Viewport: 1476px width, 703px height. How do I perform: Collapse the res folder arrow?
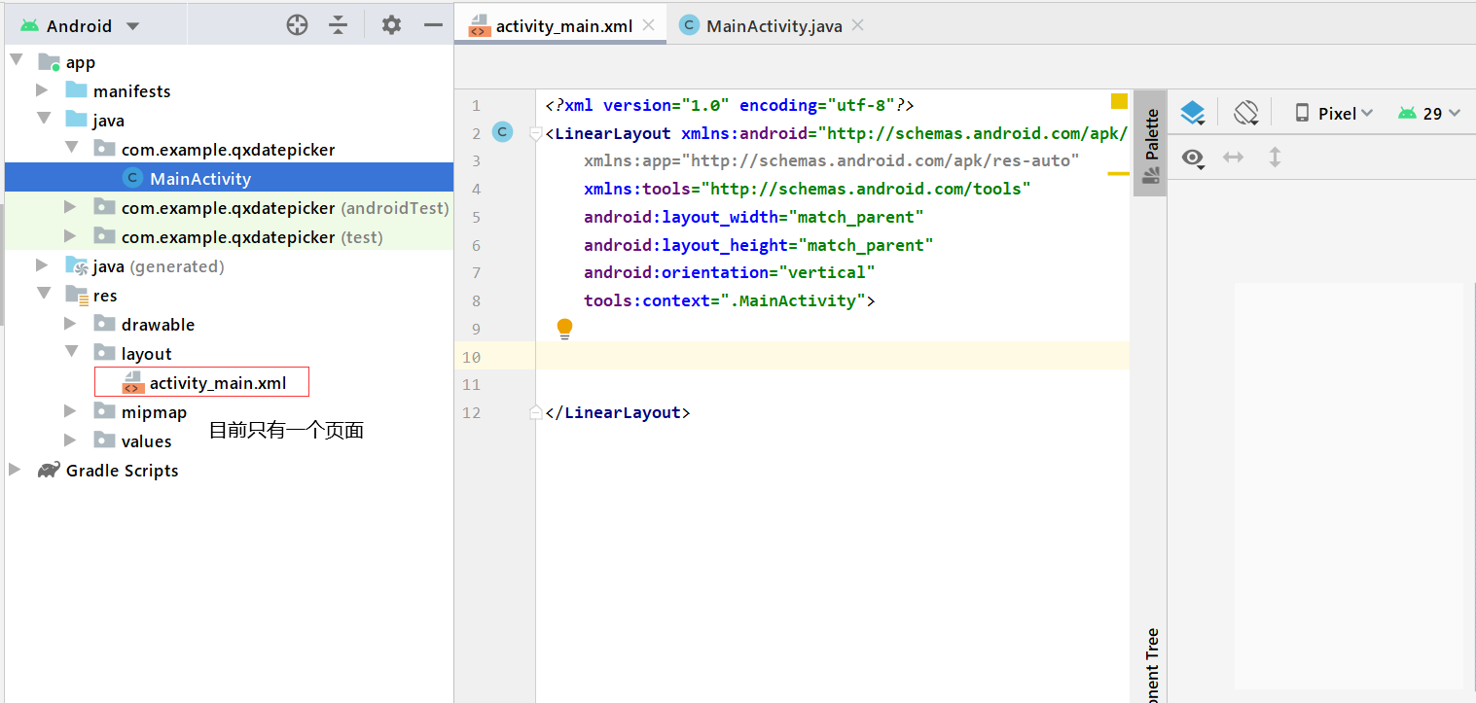point(43,295)
